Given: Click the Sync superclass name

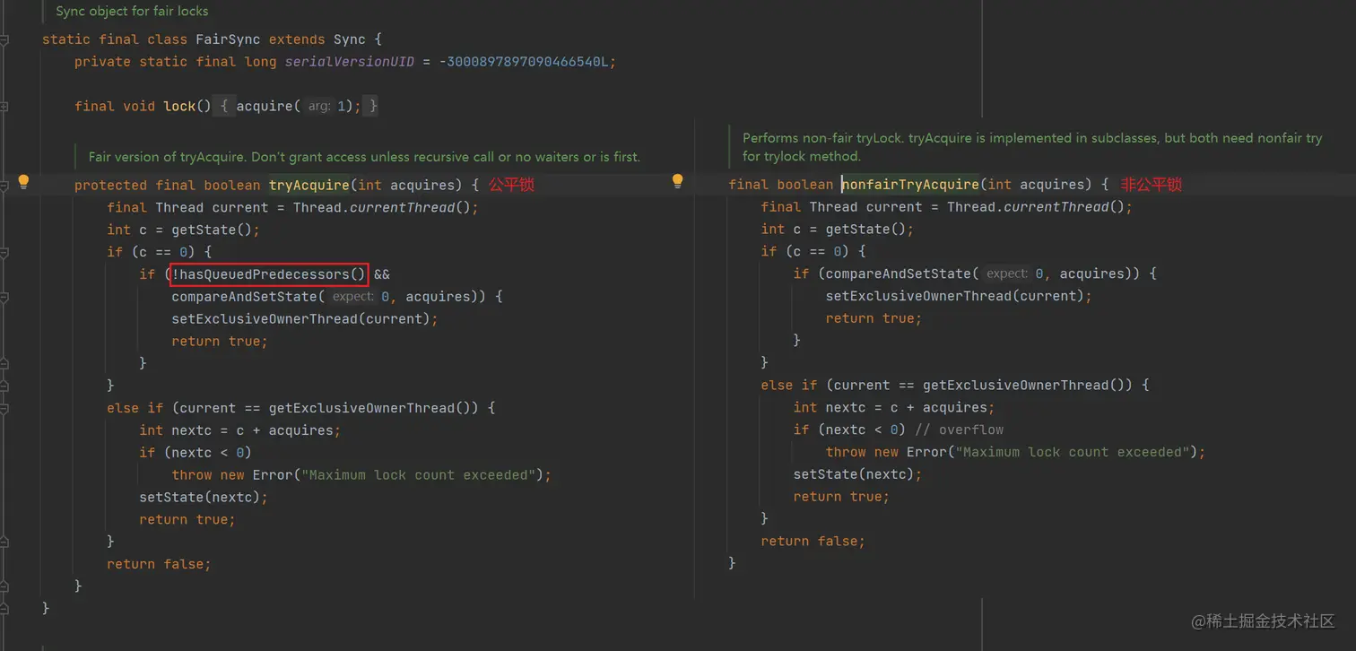Looking at the screenshot, I should 350,39.
